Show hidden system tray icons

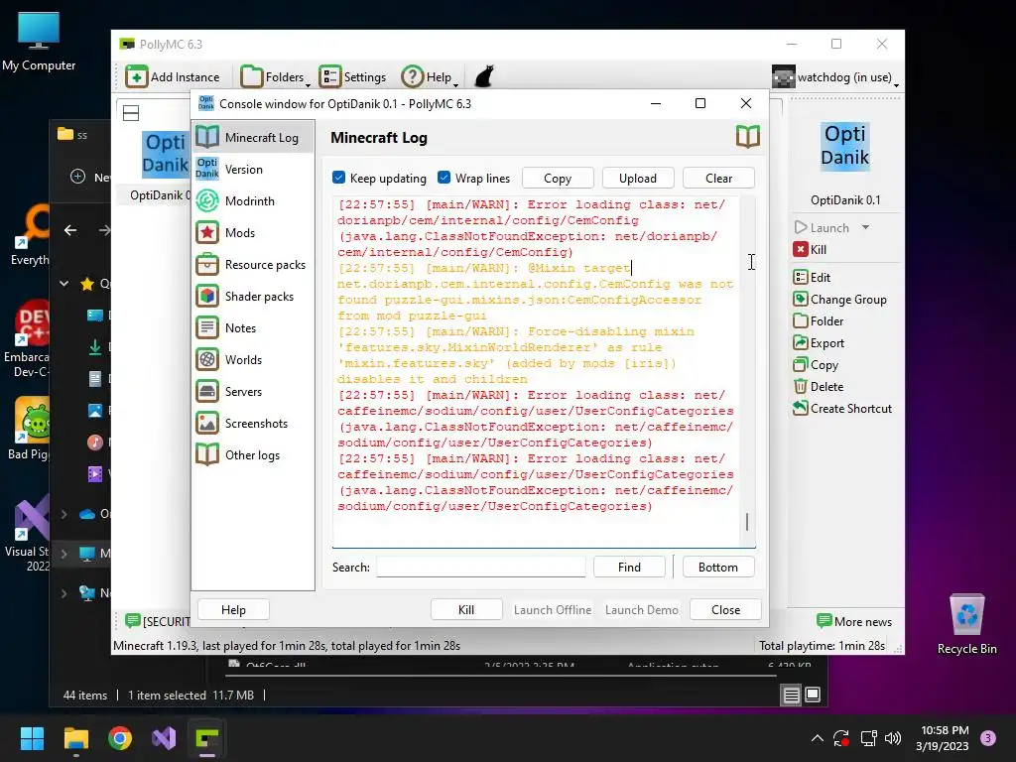click(x=818, y=738)
